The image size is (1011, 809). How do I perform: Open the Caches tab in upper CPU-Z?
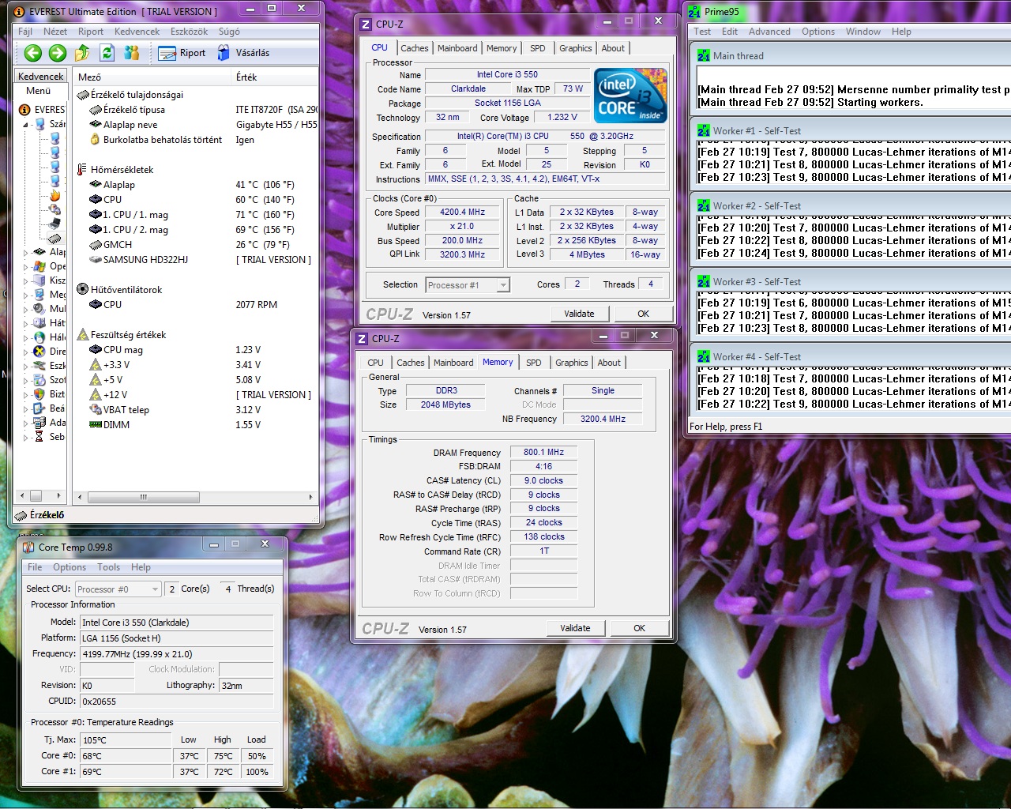415,48
